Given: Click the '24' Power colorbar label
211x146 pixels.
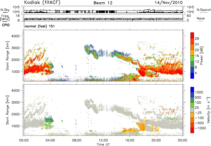Looking at the screenshot, I should tap(197, 44).
